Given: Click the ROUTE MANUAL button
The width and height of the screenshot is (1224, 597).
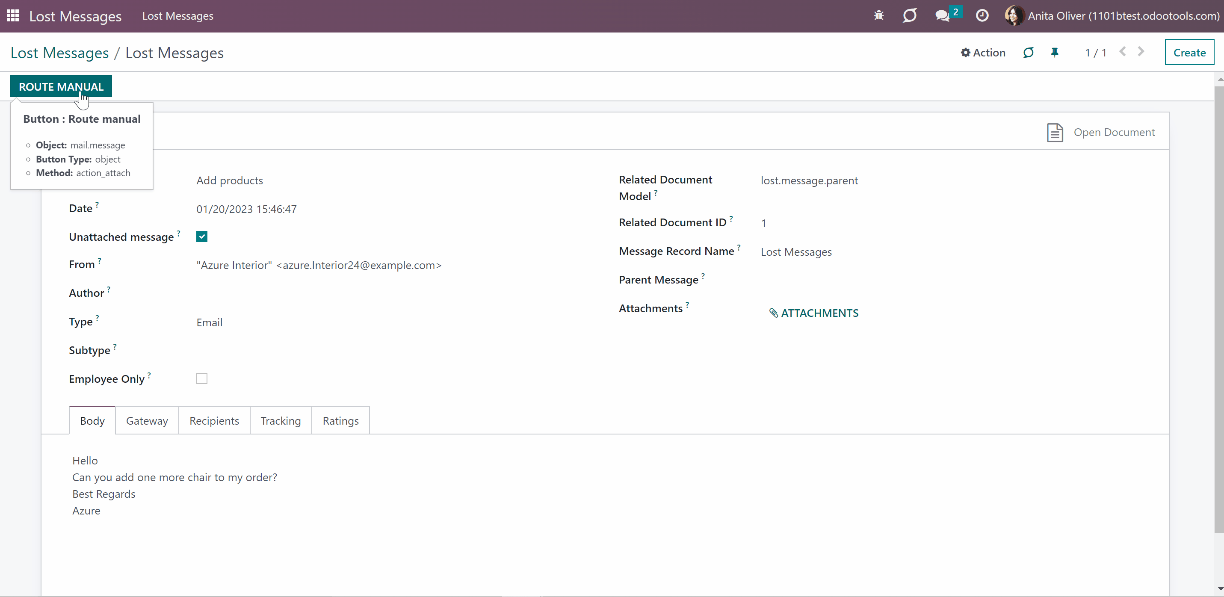Looking at the screenshot, I should point(61,86).
